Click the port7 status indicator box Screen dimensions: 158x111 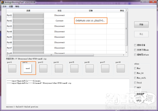tap(105, 68)
